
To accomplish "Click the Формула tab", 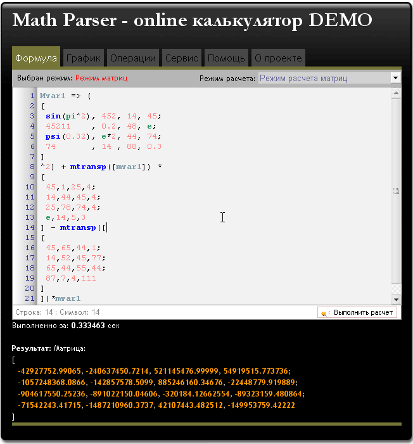I will 36,58.
